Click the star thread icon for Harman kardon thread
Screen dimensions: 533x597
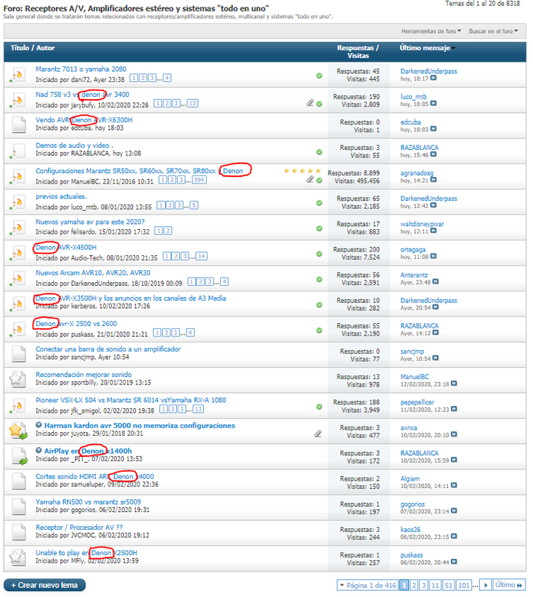[18, 431]
